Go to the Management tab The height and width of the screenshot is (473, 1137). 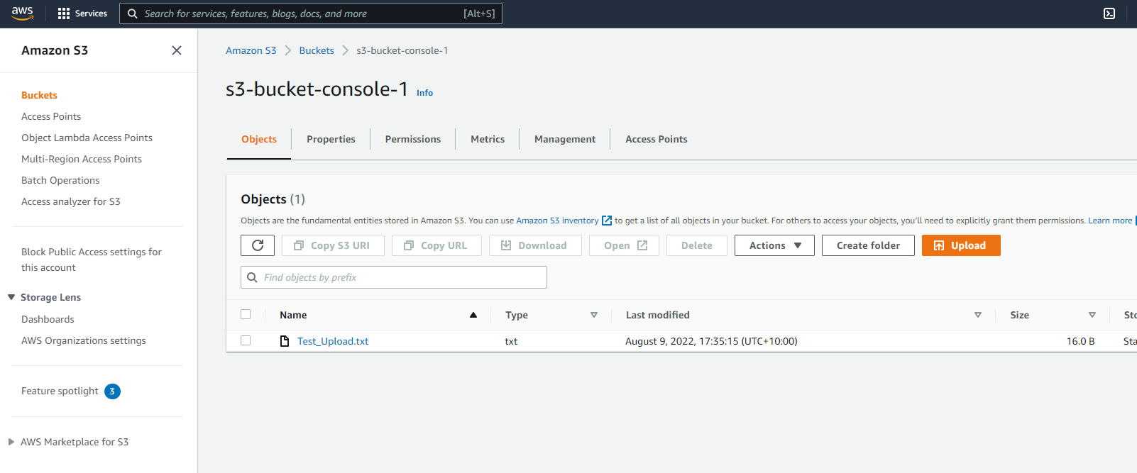565,139
